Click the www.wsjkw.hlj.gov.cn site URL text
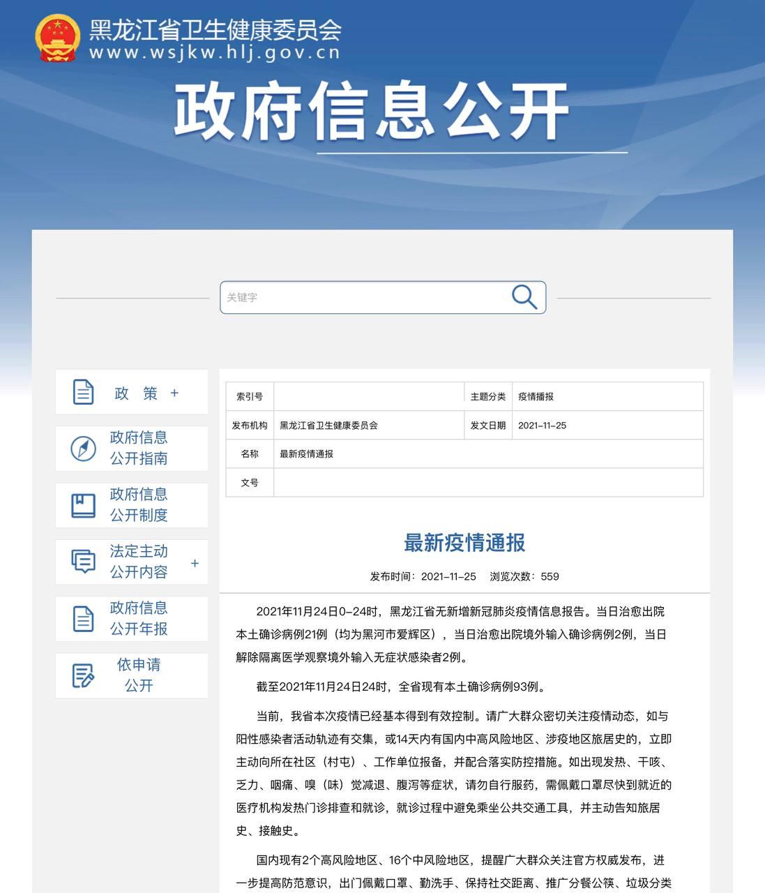 tap(215, 53)
